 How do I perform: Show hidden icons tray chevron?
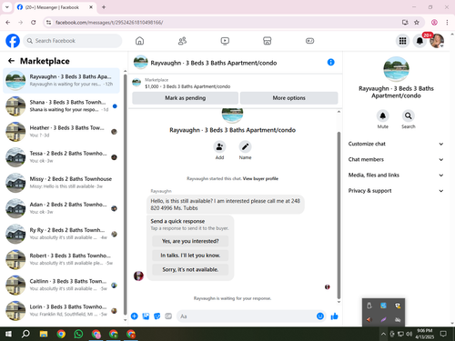tap(383, 334)
